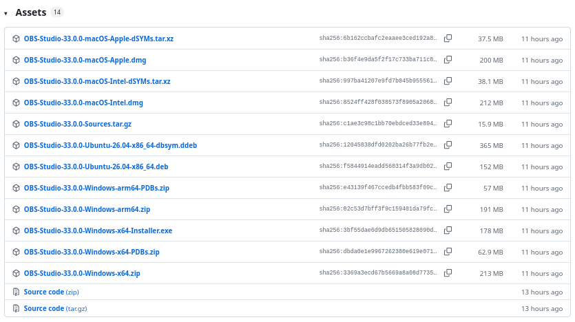Download OBS-Studio-33.0.0-Windows-arm64-PDBs.zip
The image size is (575, 322).
[x=96, y=188]
